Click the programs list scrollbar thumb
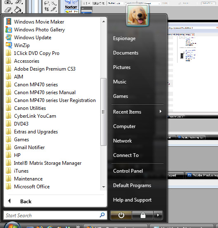Image resolution: width=218 pixels, height=228 pixels. [x=103, y=112]
